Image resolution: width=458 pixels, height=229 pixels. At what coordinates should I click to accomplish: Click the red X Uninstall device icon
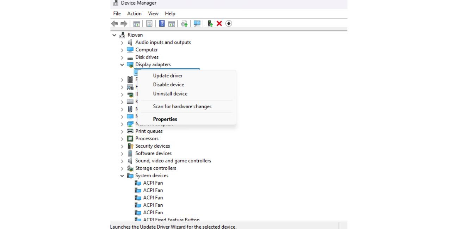pyautogui.click(x=219, y=24)
